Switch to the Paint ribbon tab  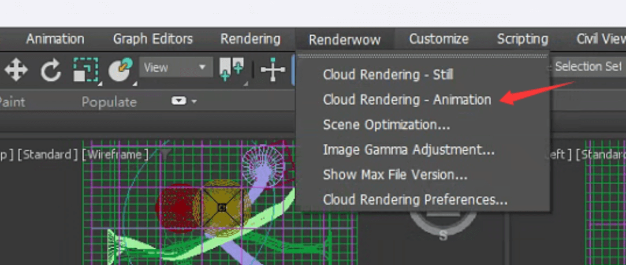(x=12, y=102)
